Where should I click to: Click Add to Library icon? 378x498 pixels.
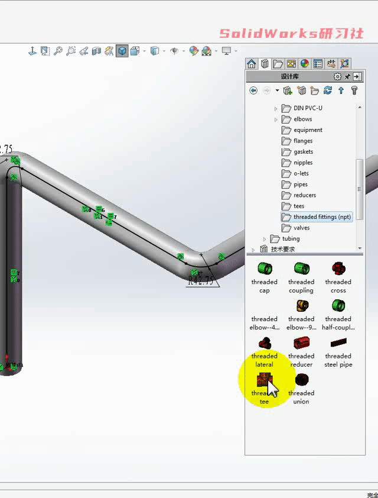pyautogui.click(x=288, y=91)
